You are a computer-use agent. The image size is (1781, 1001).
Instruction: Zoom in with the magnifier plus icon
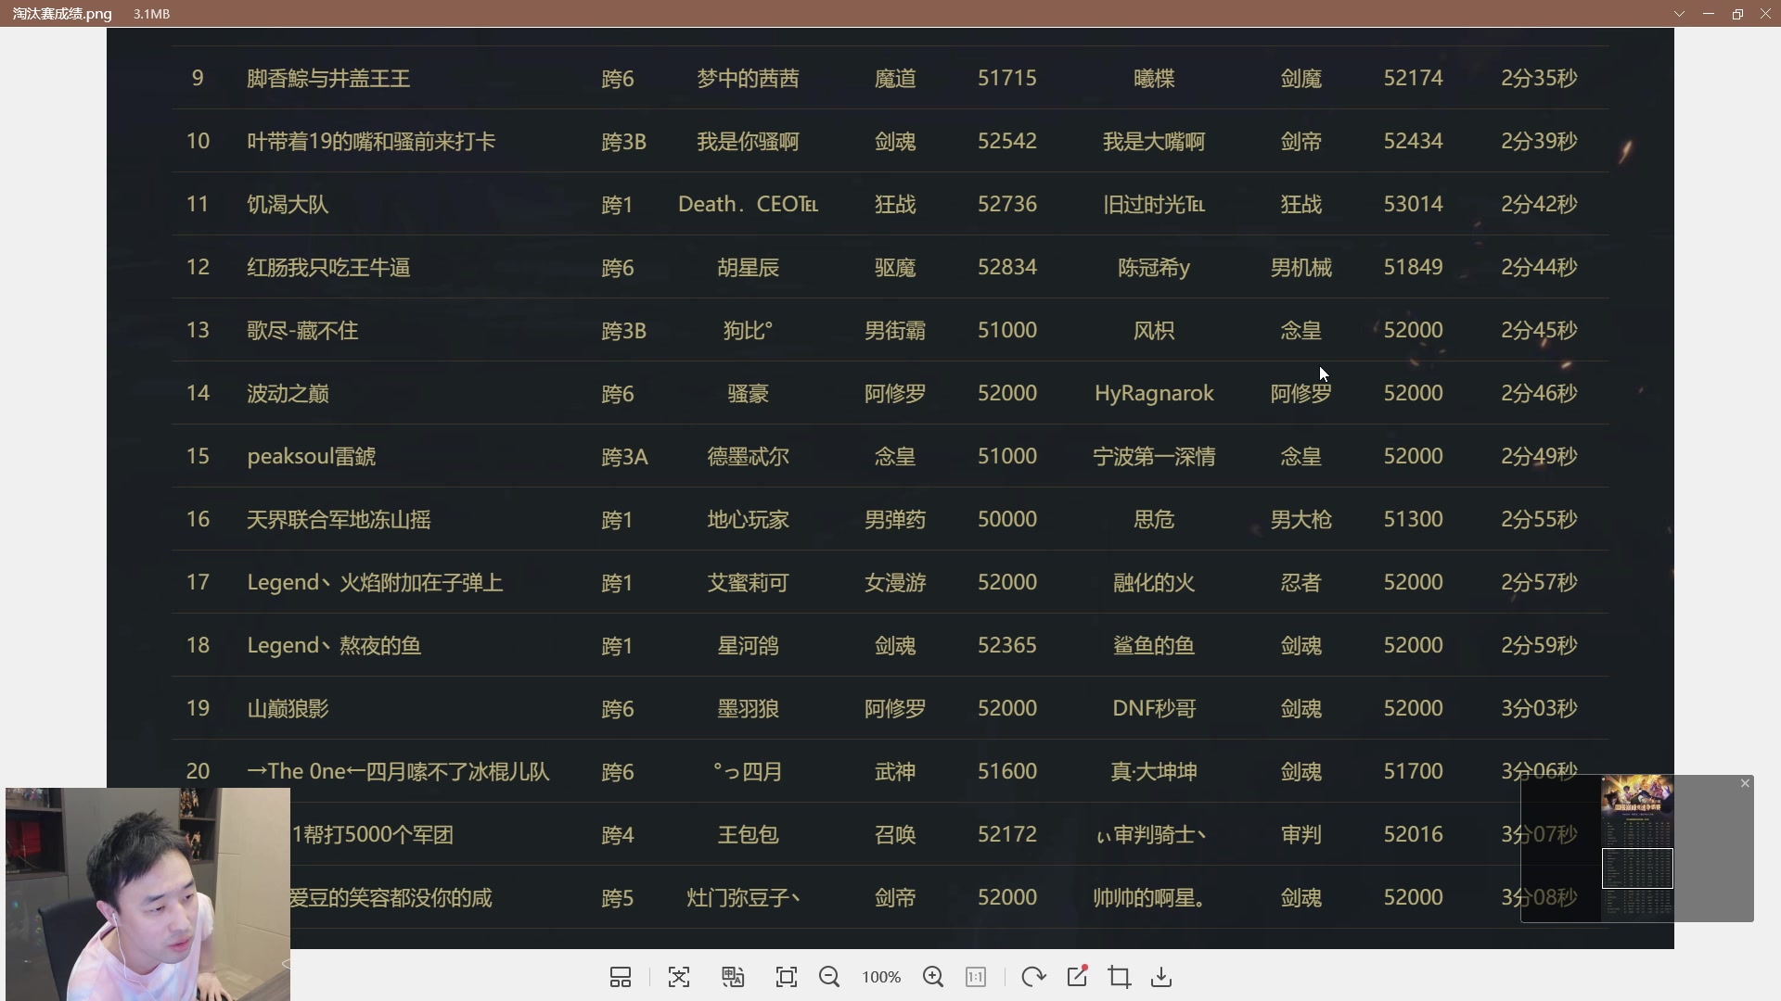tap(933, 977)
